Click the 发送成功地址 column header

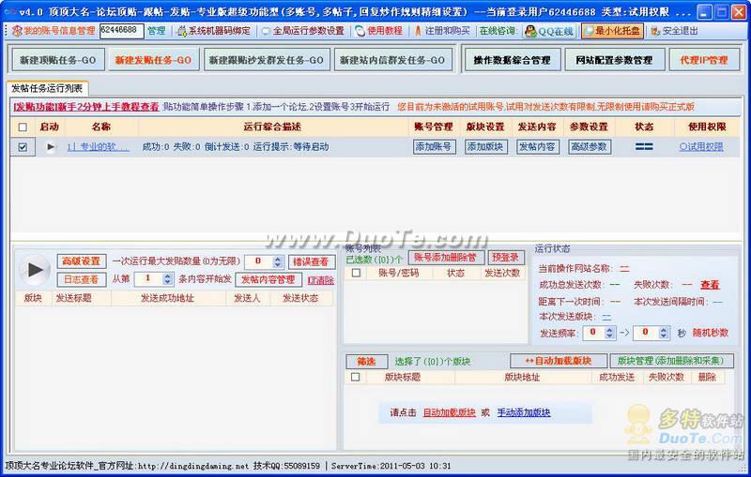(x=168, y=298)
